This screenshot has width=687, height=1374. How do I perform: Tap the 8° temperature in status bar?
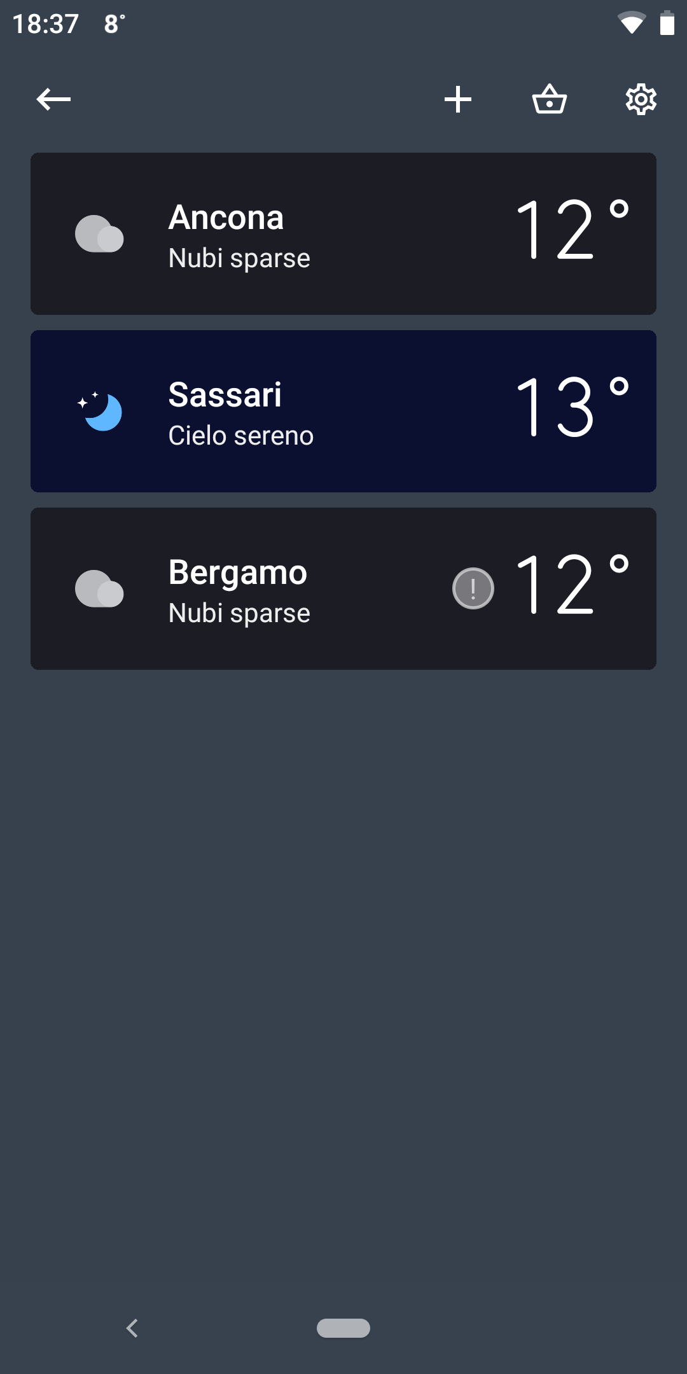[114, 24]
